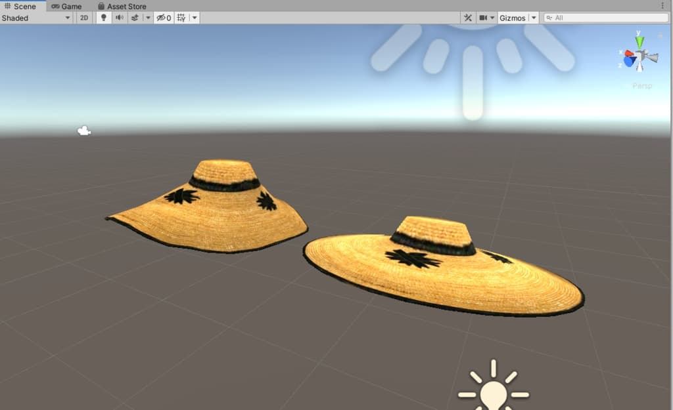Click the green Y axis gizmo cone
This screenshot has height=410, width=673.
[639, 41]
